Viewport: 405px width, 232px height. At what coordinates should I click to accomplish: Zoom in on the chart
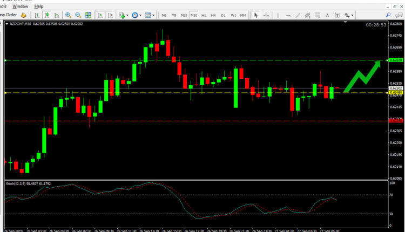coord(68,15)
